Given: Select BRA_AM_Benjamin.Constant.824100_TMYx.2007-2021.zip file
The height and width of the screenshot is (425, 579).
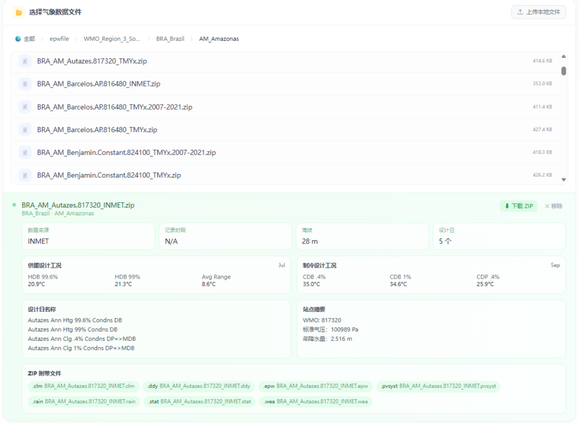Looking at the screenshot, I should 126,153.
